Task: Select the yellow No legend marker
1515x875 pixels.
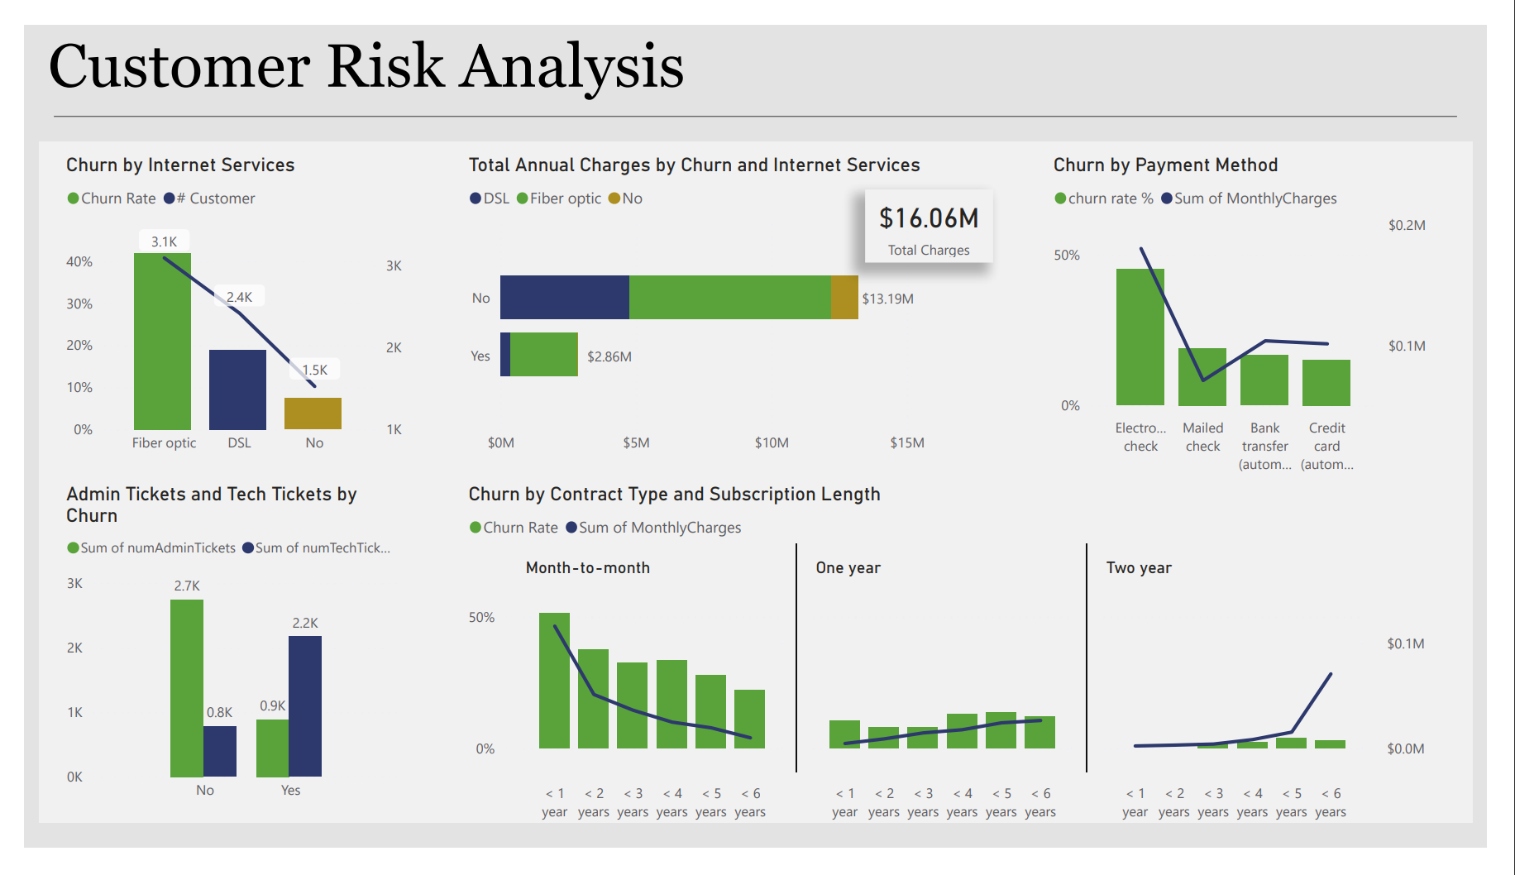Action: [613, 198]
